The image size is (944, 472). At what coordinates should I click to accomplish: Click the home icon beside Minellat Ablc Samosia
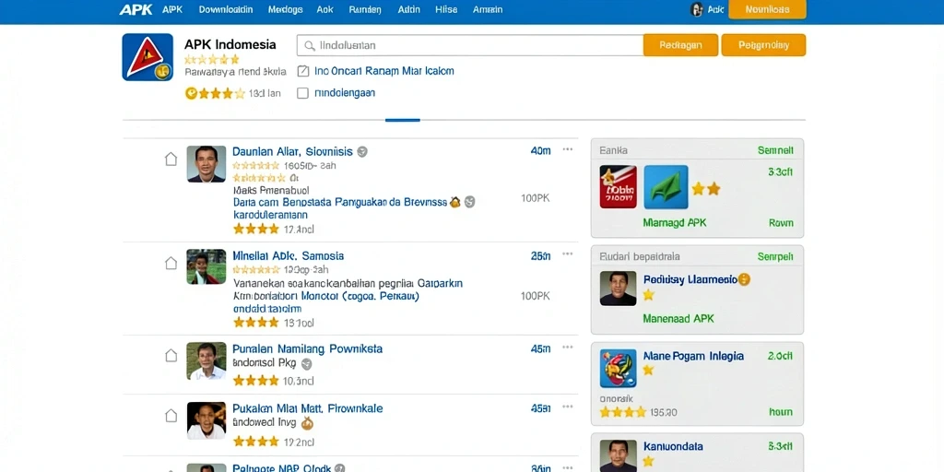pyautogui.click(x=171, y=263)
